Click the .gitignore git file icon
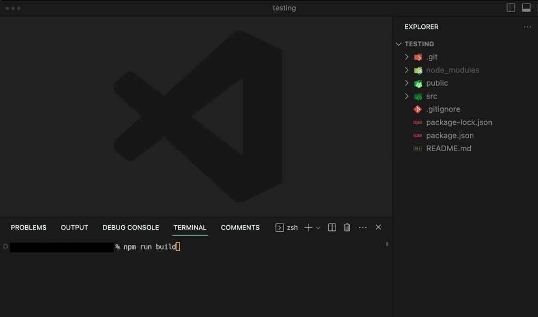538x317 pixels. 418,109
